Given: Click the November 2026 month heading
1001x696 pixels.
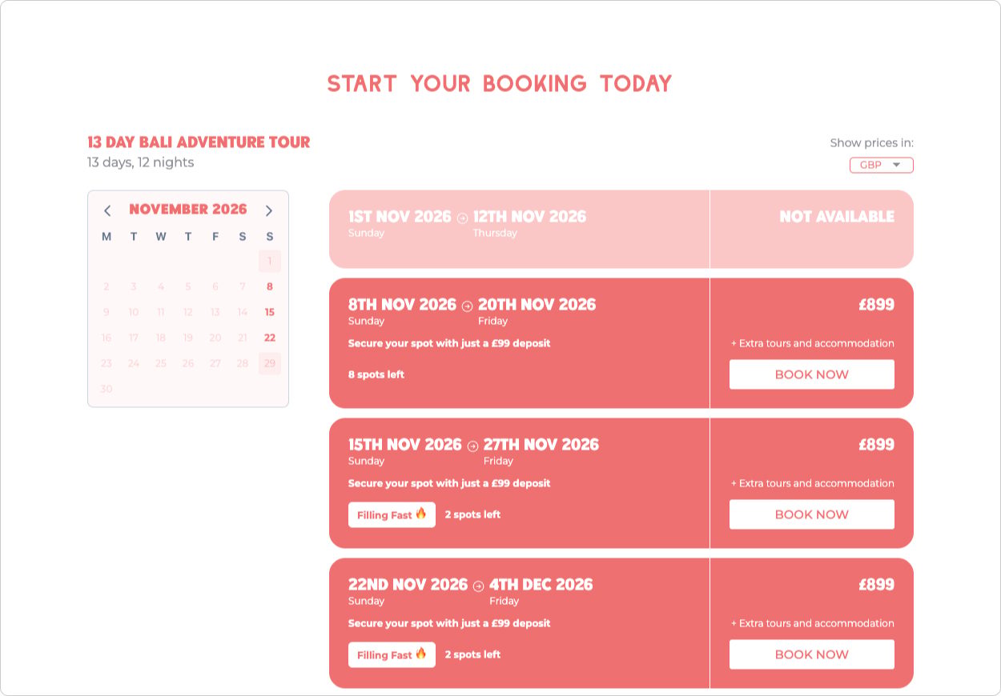Looking at the screenshot, I should coord(188,210).
